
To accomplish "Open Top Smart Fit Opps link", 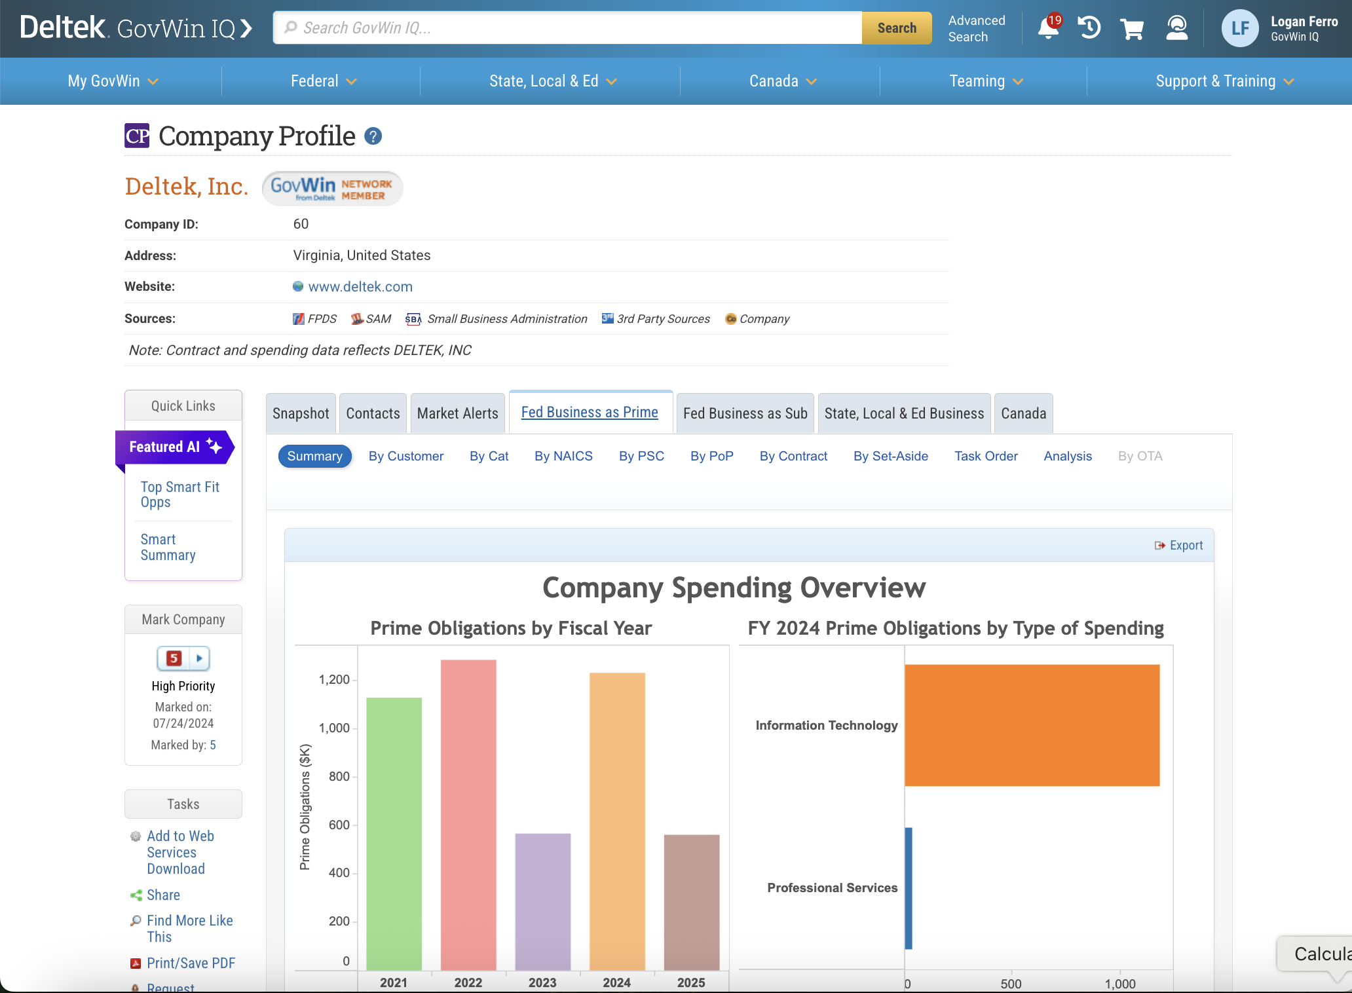I will (x=179, y=495).
